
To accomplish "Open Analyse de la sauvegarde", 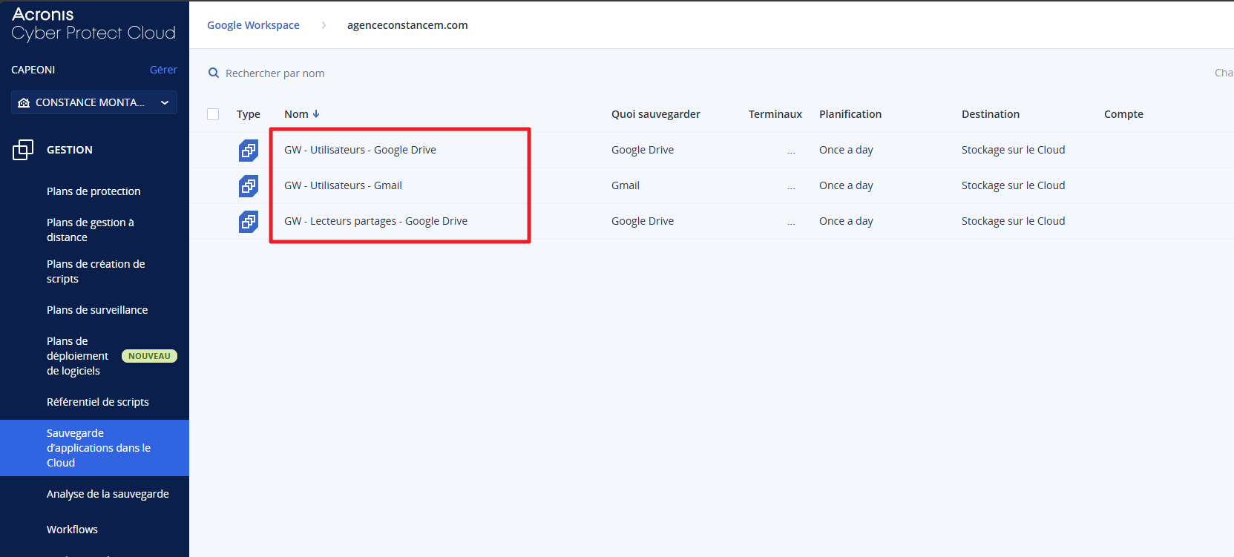I will pos(108,494).
